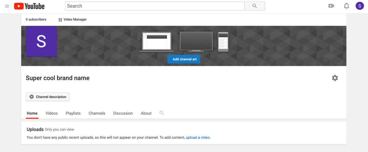Go to the Discussion tab
This screenshot has width=368, height=152.
click(123, 113)
